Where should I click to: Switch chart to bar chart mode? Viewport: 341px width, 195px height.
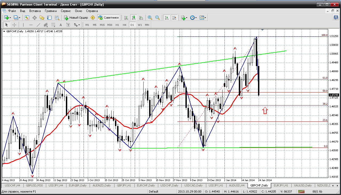point(126,18)
